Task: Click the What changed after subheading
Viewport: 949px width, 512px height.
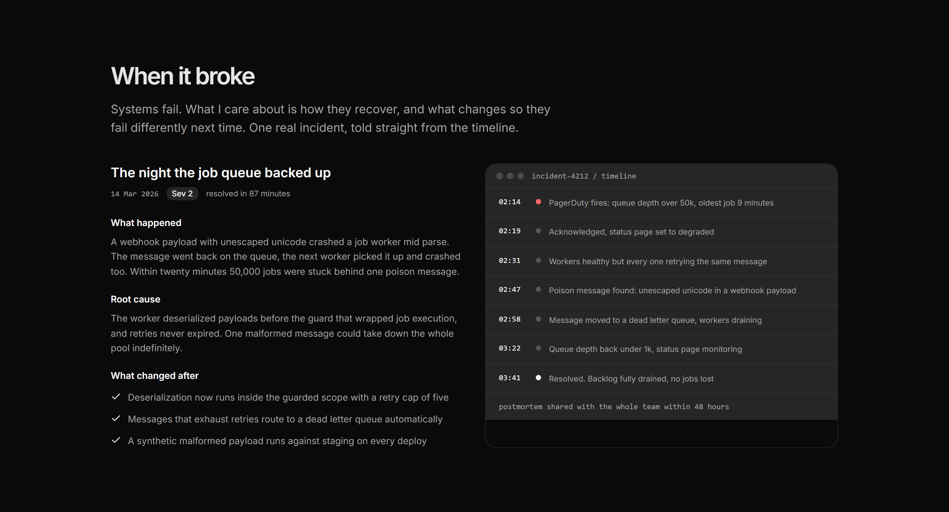Action: (155, 376)
